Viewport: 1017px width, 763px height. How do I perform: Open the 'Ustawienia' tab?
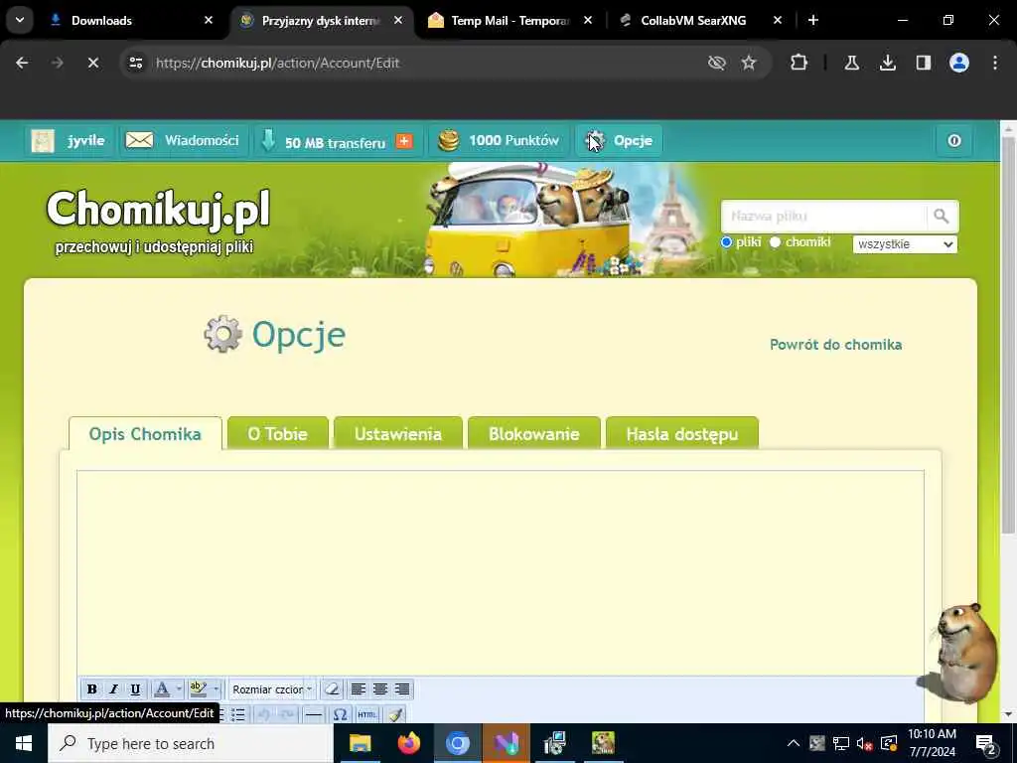tap(398, 433)
